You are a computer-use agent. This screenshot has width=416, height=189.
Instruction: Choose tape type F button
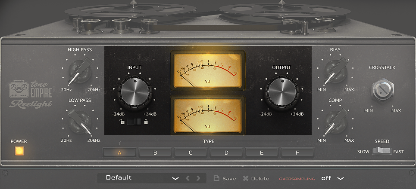point(297,152)
